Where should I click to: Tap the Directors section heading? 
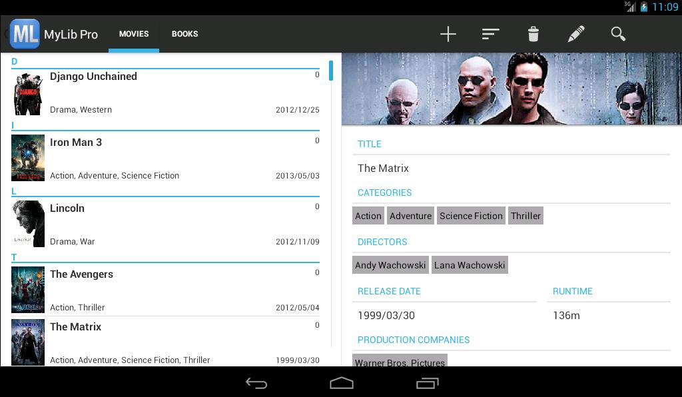coord(382,242)
